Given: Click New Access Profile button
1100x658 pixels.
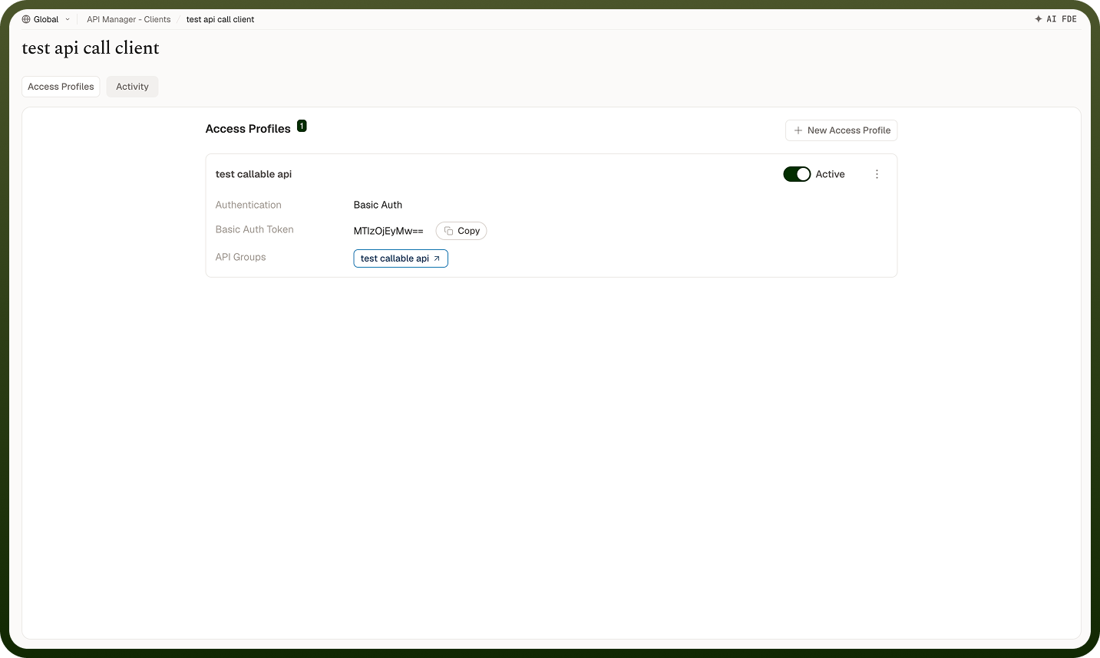Looking at the screenshot, I should pos(841,130).
